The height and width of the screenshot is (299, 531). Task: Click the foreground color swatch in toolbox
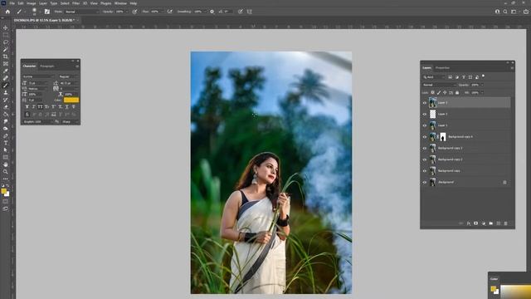pos(4,191)
